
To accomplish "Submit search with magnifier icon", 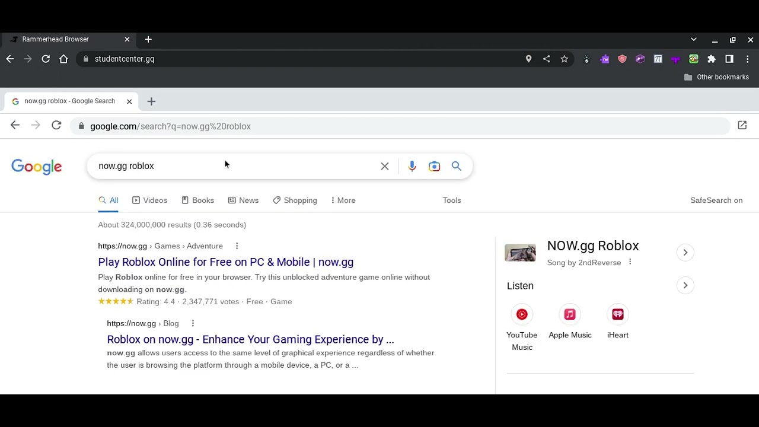I will tap(456, 166).
